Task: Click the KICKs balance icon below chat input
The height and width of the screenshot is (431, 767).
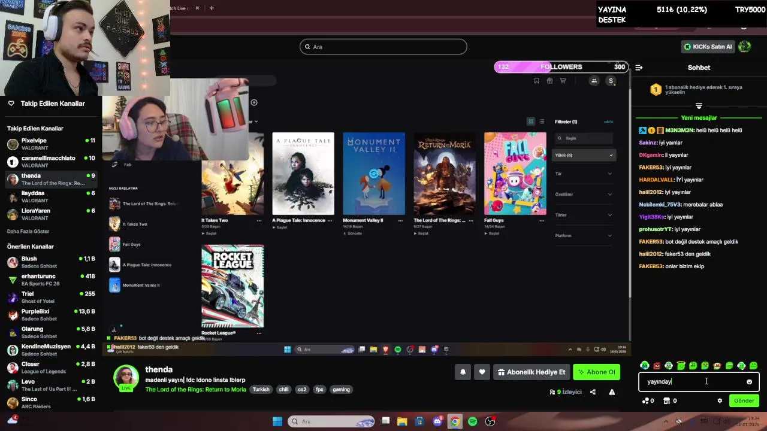Action: tap(648, 401)
